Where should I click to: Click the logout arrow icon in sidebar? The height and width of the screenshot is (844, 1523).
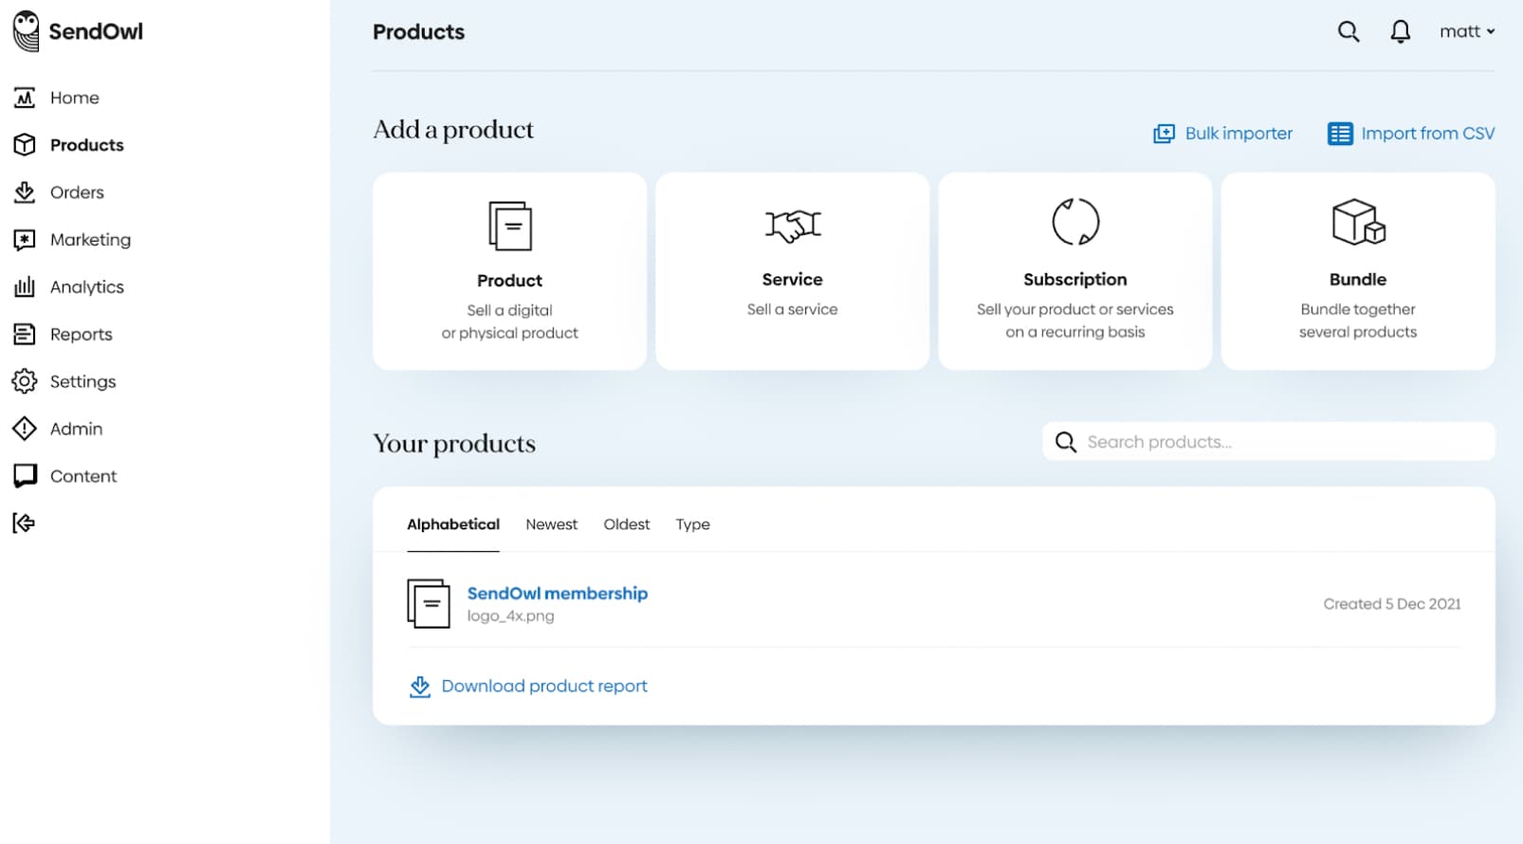click(24, 523)
